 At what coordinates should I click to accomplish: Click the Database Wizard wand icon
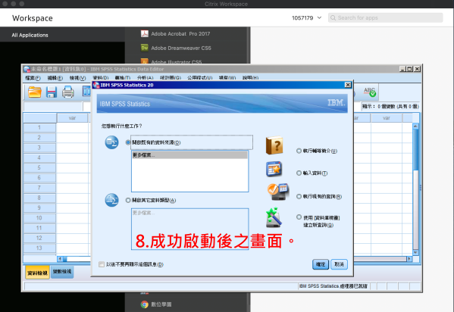coord(274,217)
